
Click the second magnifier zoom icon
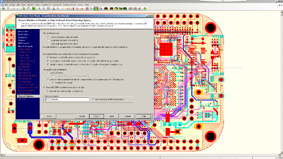point(44,8)
